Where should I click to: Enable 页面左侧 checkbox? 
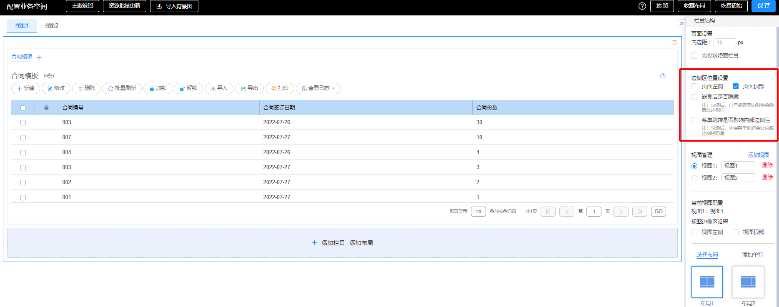(x=694, y=86)
